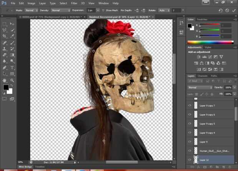Remove all puppet warp pins
This screenshot has width=238, height=171.
pos(220,10)
